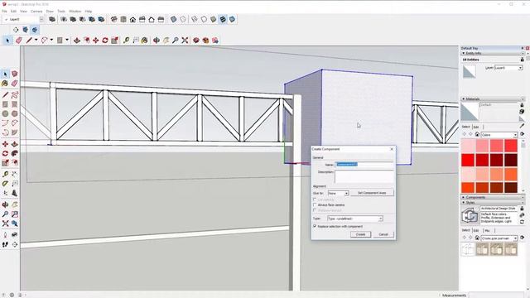Pick the Tape Measure tool in left toolbar
This screenshot has width=530, height=298.
click(5, 175)
